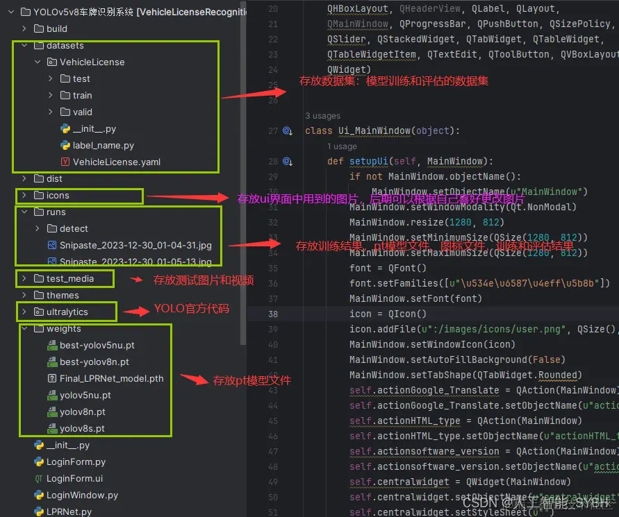The width and height of the screenshot is (619, 517).
Task: Click the Python icon of LoginWindow.py
Action: pos(39,495)
